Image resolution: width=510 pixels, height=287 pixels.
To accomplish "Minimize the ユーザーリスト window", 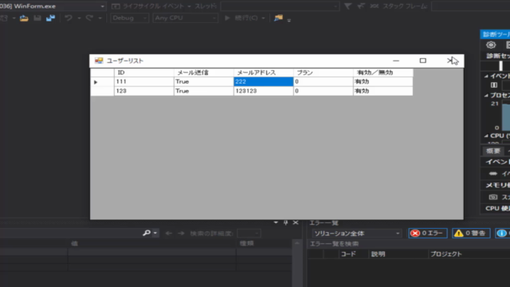I will [396, 61].
